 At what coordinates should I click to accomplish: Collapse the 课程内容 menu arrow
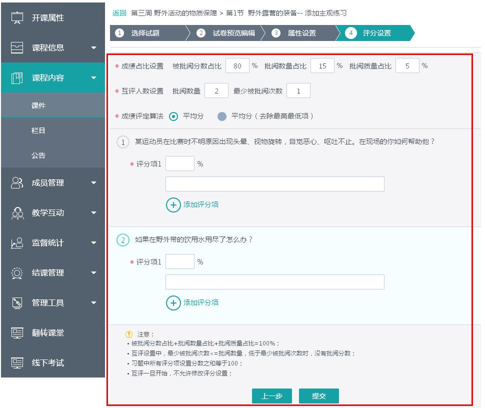click(93, 78)
